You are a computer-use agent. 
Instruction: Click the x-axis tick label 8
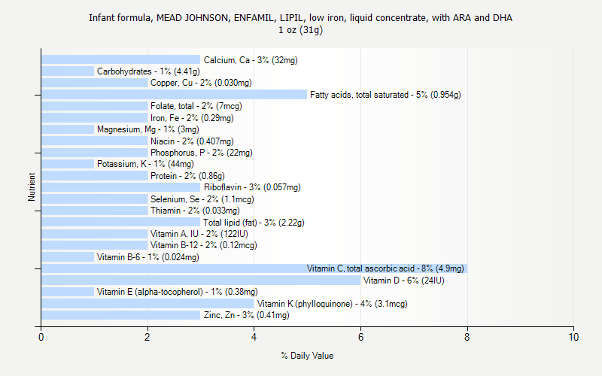tap(467, 337)
